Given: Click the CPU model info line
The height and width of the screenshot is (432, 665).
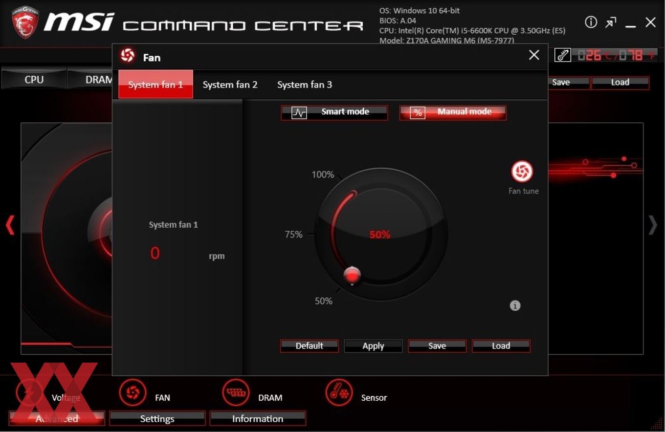Looking at the screenshot, I should [x=472, y=30].
